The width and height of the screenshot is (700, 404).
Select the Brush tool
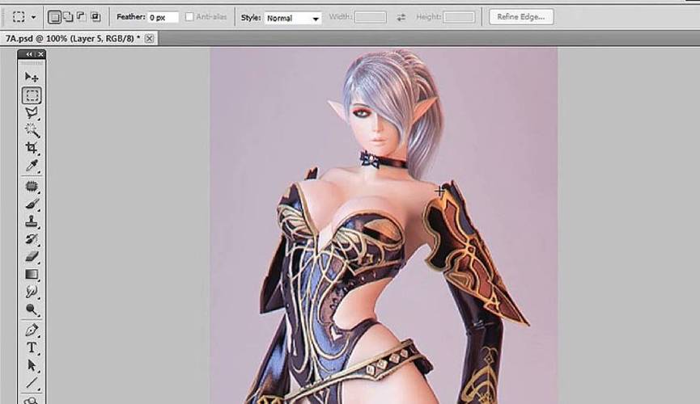[32, 204]
